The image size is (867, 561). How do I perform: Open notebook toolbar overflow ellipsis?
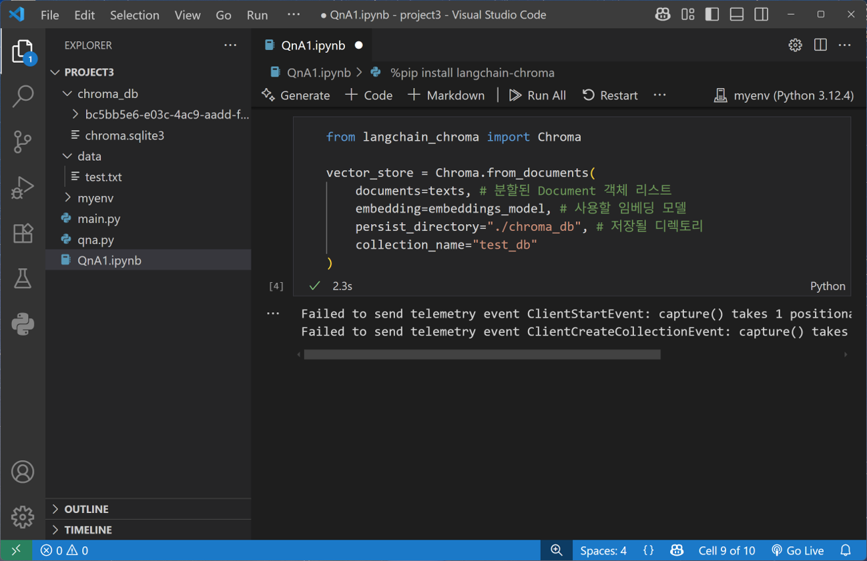[x=659, y=95]
